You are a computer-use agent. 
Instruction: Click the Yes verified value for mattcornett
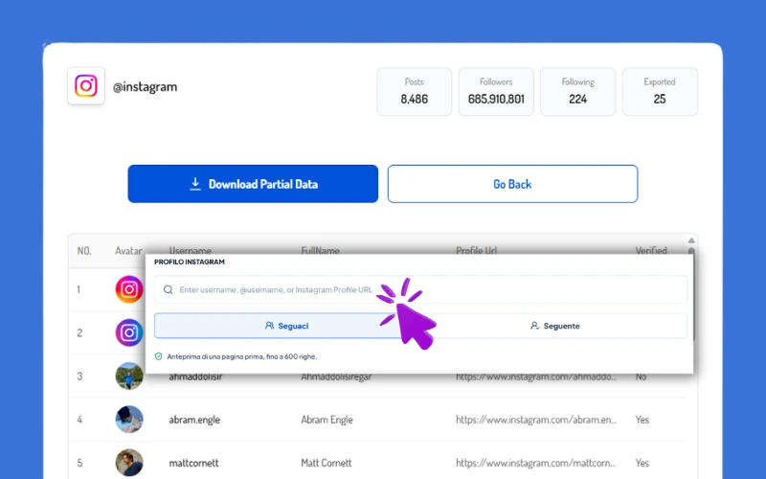coord(642,463)
